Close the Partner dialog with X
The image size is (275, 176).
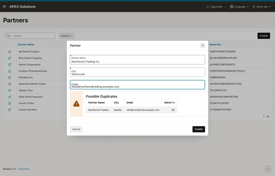coord(202,45)
